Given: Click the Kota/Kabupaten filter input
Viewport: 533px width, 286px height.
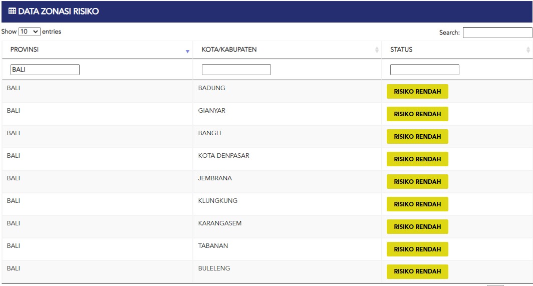Looking at the screenshot, I should click(x=236, y=70).
